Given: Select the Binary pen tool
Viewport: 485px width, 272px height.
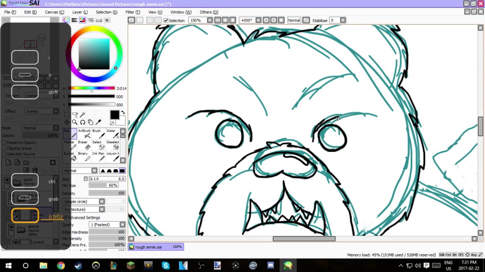Looking at the screenshot, I should click(x=84, y=156).
